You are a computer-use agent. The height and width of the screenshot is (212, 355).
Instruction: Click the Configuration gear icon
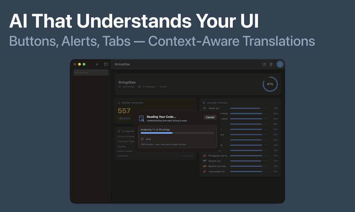[119, 131]
